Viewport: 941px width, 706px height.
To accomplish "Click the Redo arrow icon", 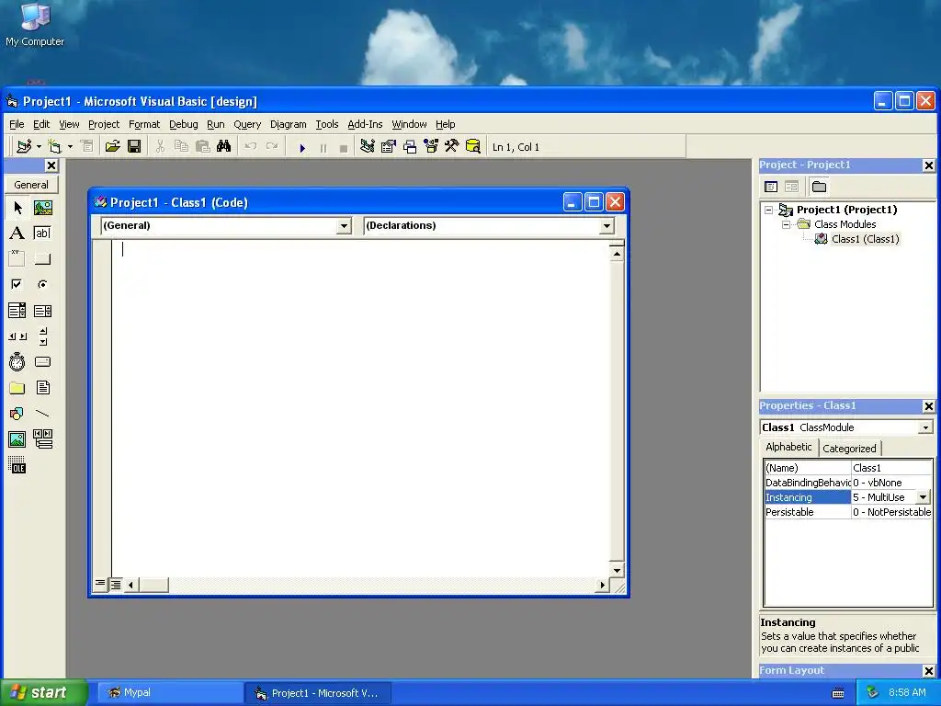I will click(x=272, y=146).
